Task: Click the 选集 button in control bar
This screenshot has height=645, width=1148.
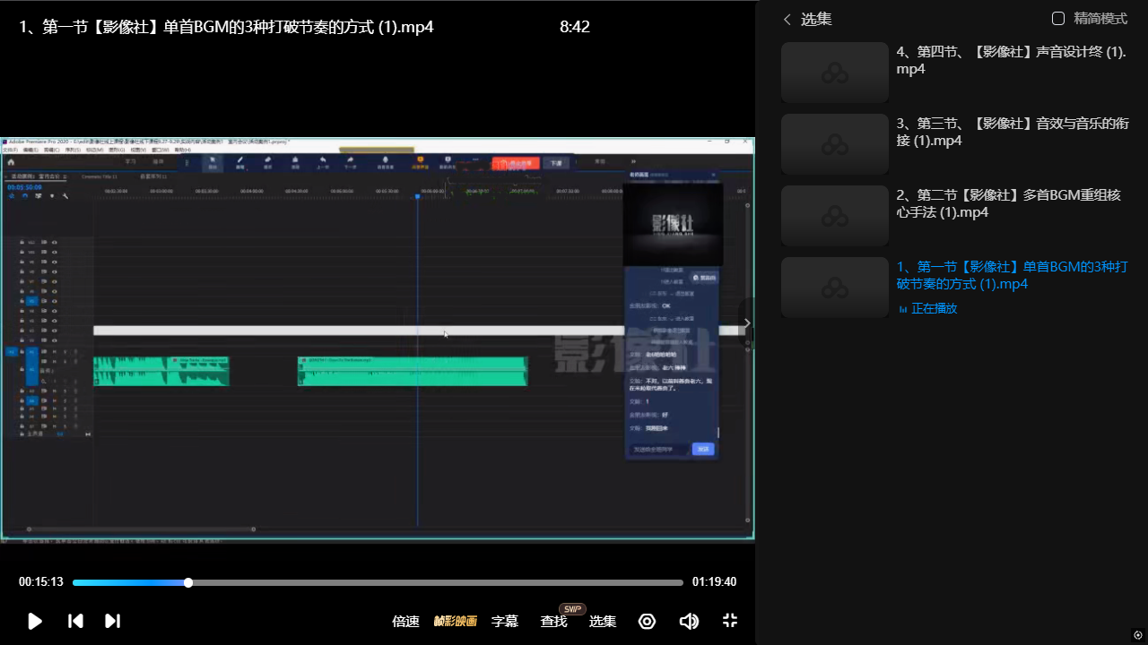Action: click(603, 621)
